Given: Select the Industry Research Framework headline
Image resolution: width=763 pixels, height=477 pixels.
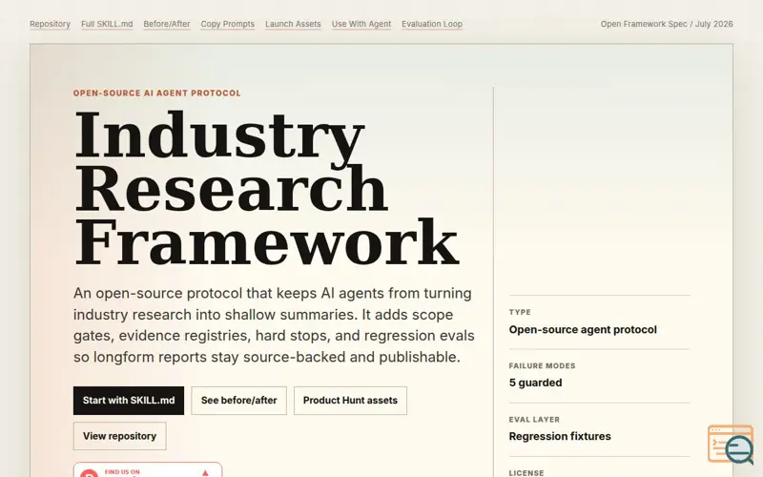Looking at the screenshot, I should [x=267, y=188].
